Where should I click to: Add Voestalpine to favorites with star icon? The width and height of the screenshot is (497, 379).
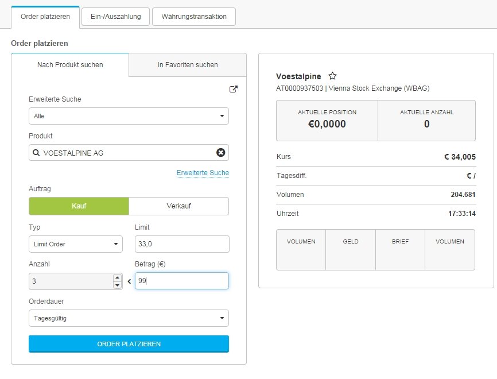332,76
